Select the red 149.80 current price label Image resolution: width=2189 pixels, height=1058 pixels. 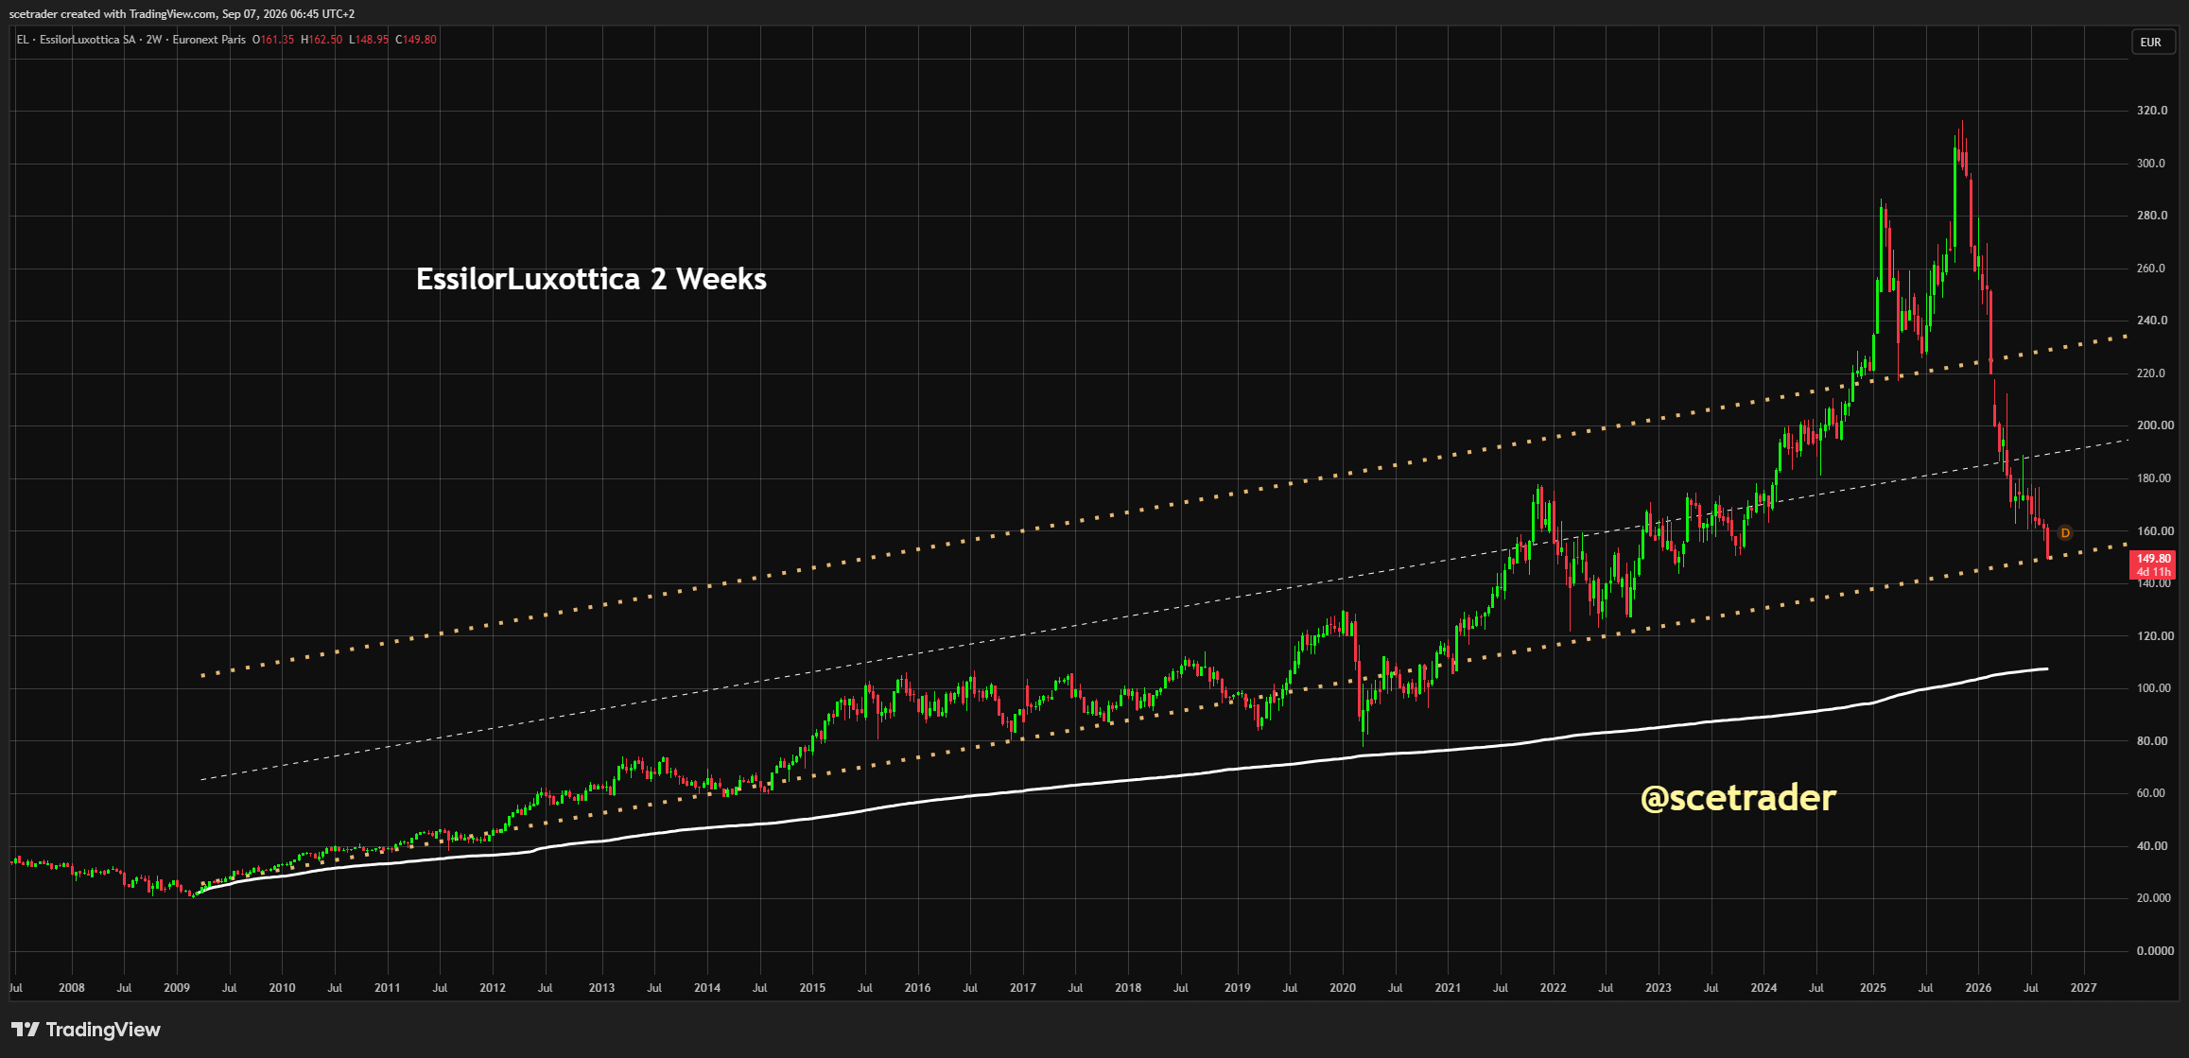[x=2154, y=559]
